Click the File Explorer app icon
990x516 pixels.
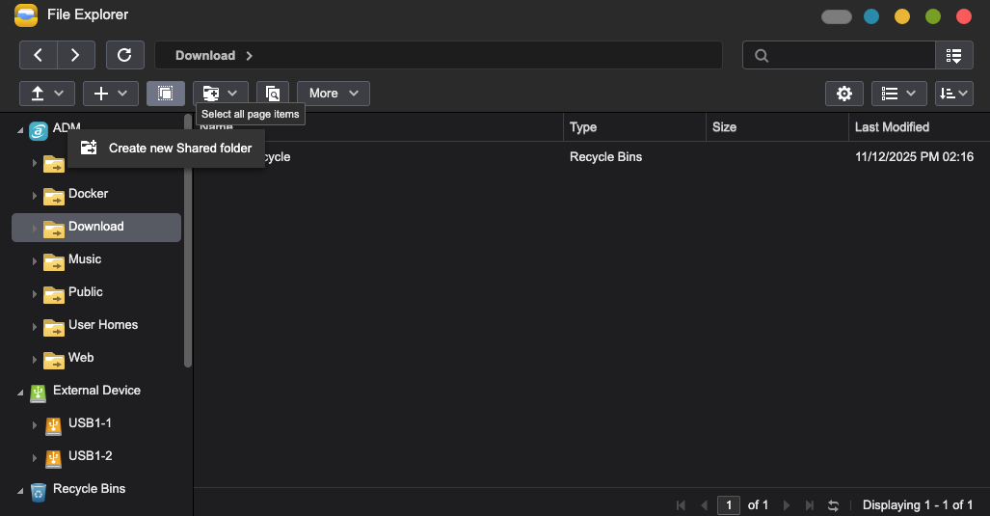[26, 15]
